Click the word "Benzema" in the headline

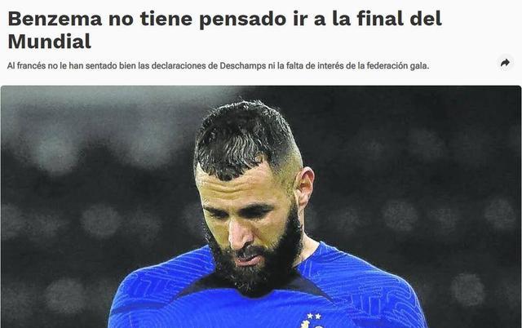point(55,19)
